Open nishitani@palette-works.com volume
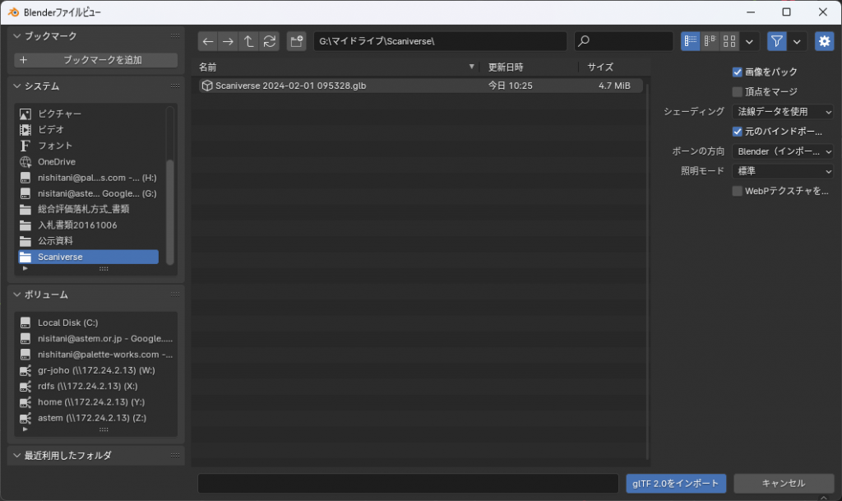 [95, 355]
